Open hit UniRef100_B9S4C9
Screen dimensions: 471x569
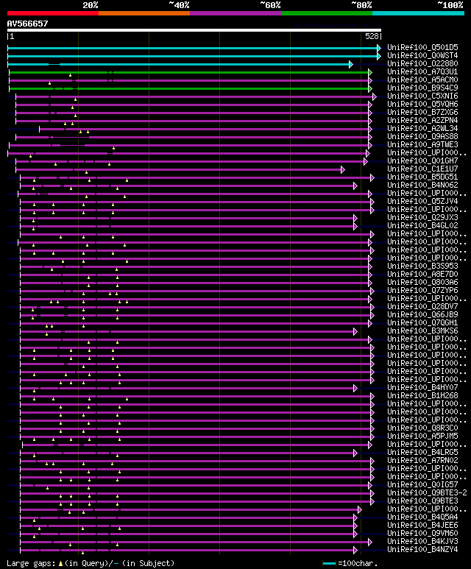point(422,88)
